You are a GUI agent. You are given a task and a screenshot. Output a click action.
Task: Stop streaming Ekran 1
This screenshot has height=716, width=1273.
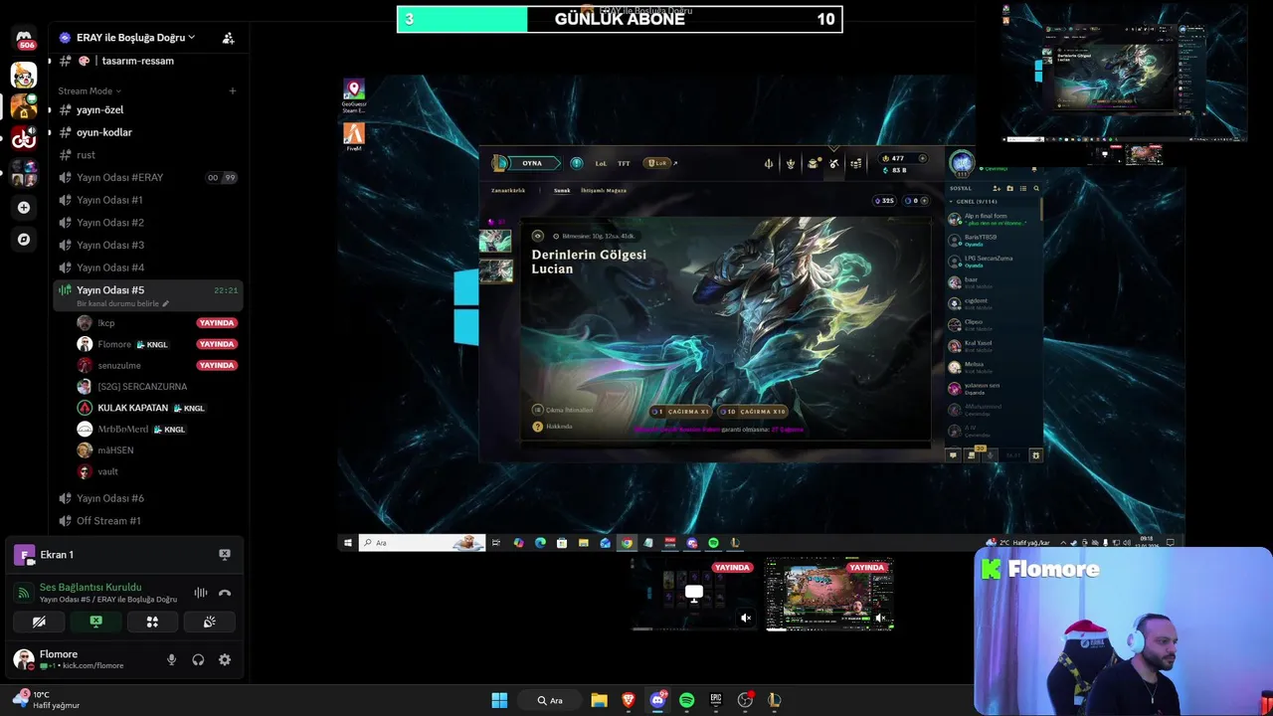[x=225, y=555]
